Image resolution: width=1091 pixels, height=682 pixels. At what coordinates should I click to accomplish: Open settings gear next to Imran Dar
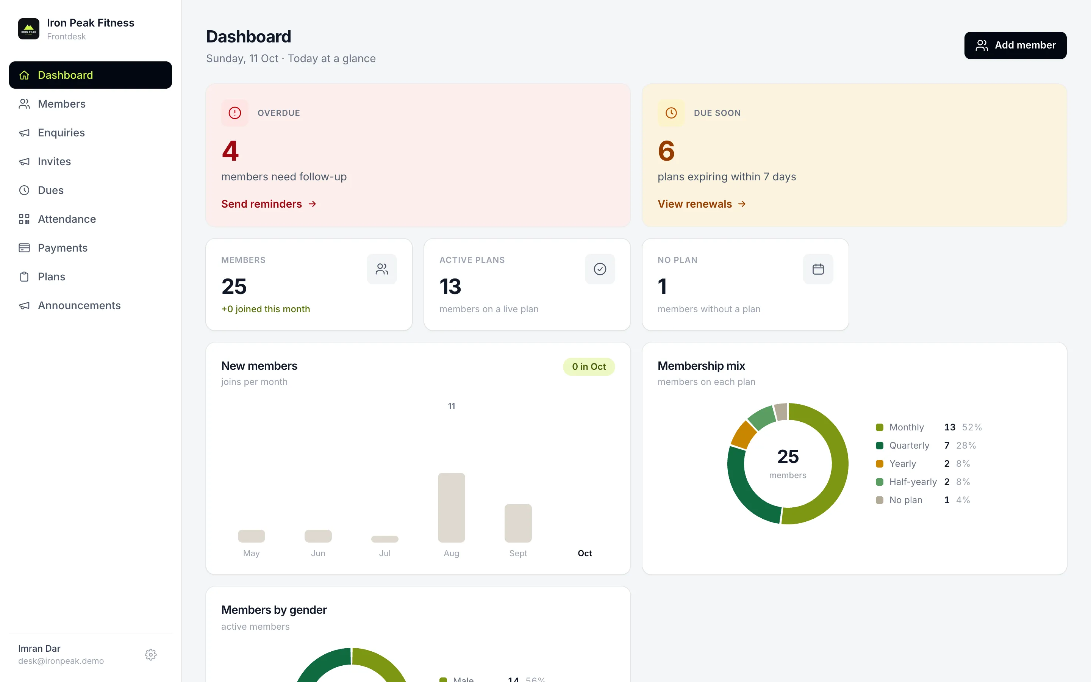pos(150,654)
